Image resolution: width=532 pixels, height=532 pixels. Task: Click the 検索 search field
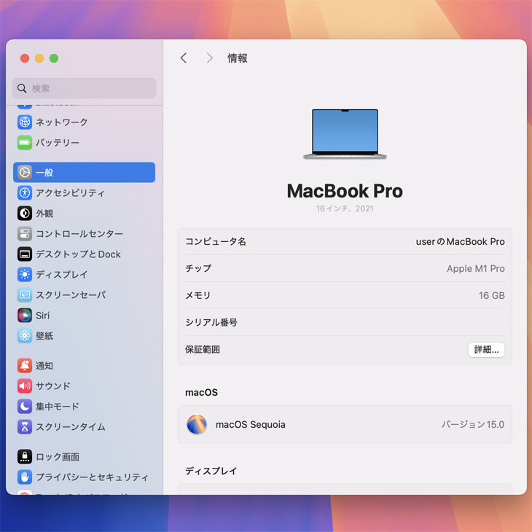85,88
